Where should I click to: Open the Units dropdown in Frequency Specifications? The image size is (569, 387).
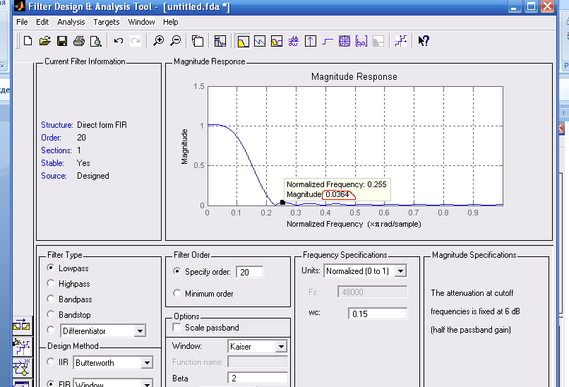click(400, 271)
